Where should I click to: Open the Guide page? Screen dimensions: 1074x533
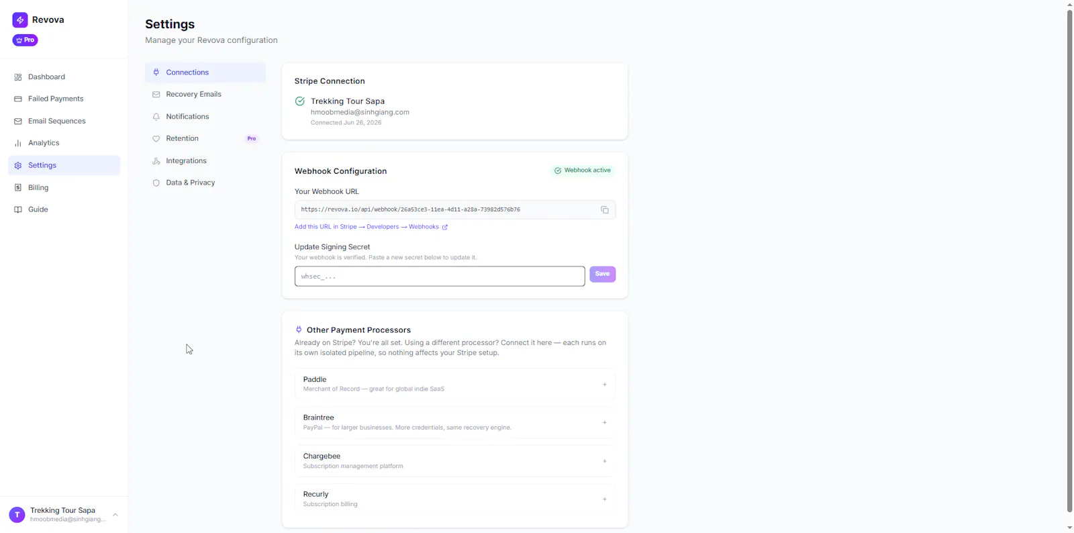[x=64, y=209]
